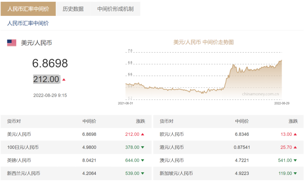Click green down arrow in 英镑/人民币 row
This screenshot has height=181, width=304.
click(143, 161)
